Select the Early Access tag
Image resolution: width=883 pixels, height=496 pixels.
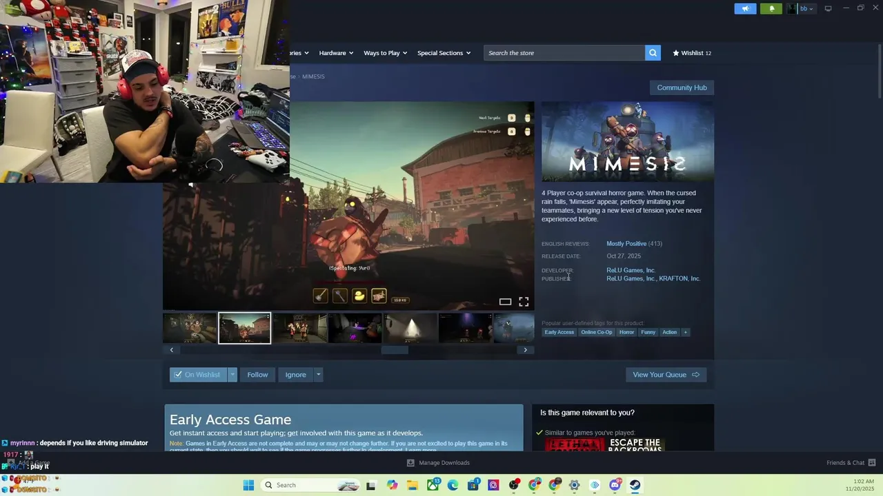[559, 332]
